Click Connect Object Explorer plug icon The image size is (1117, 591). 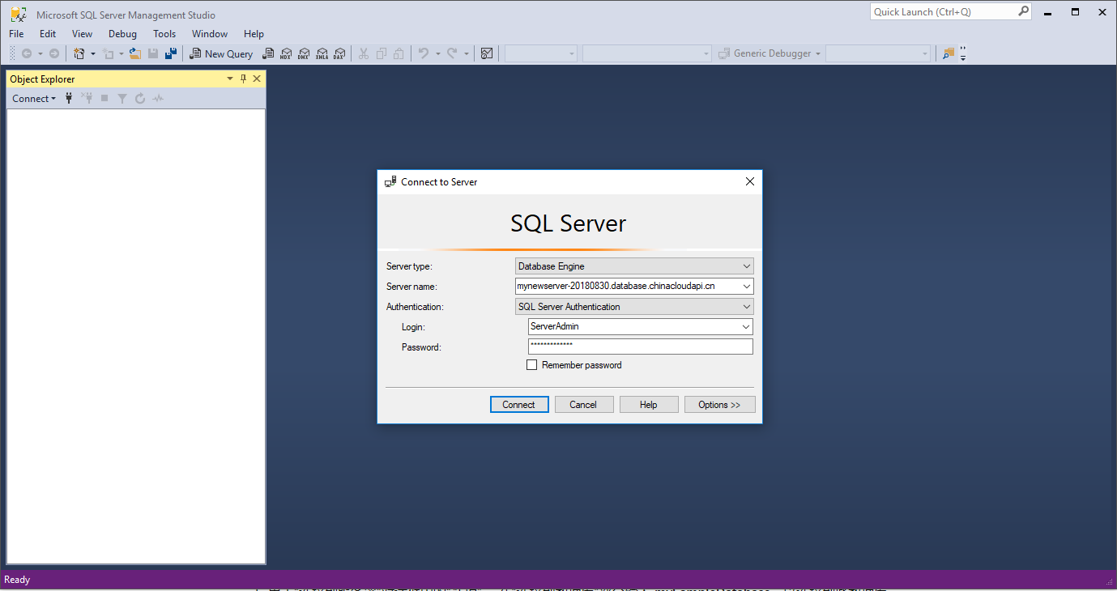coord(69,98)
